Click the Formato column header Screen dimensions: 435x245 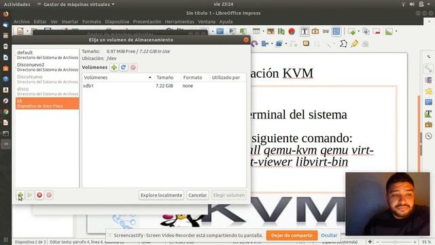click(x=195, y=78)
